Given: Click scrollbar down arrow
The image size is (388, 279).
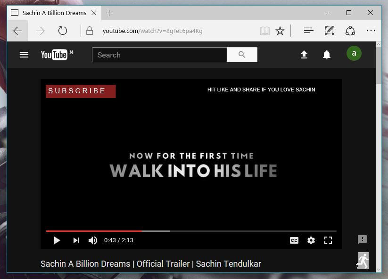Looking at the screenshot, I should pos(379,270).
